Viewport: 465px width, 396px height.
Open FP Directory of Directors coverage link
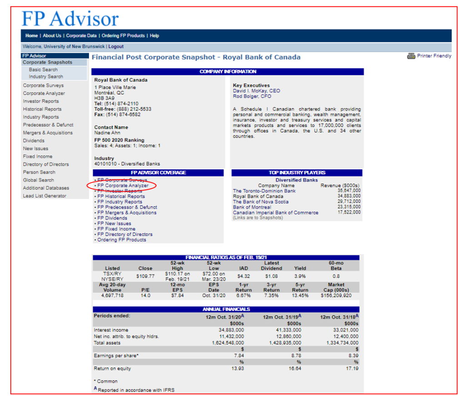point(125,234)
